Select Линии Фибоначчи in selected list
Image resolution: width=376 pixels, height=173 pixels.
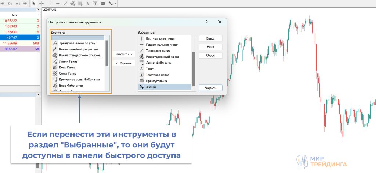click(x=158, y=63)
